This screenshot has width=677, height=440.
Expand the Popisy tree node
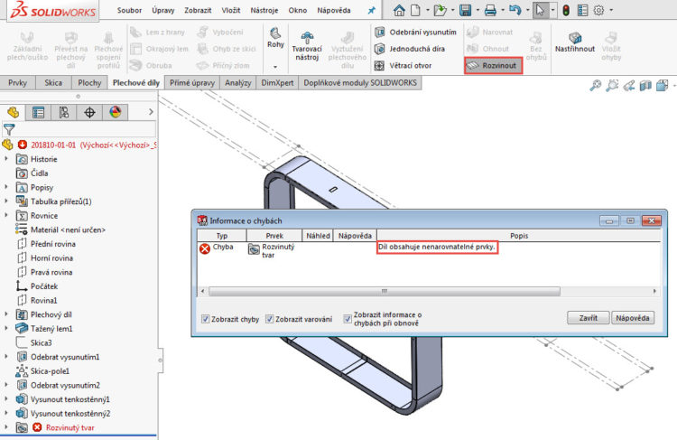6,187
